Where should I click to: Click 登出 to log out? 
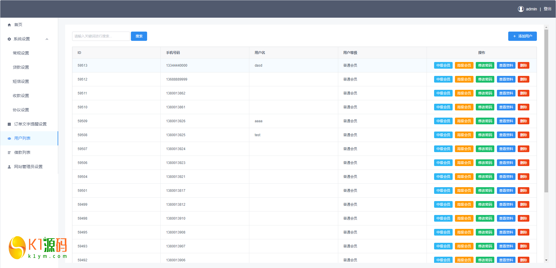pos(547,9)
